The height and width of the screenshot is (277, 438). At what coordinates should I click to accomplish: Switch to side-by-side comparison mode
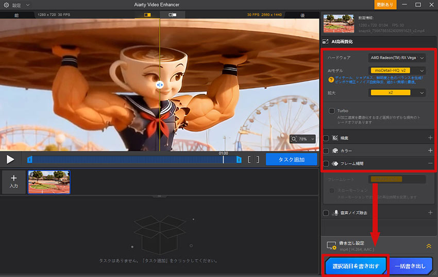(172, 14)
